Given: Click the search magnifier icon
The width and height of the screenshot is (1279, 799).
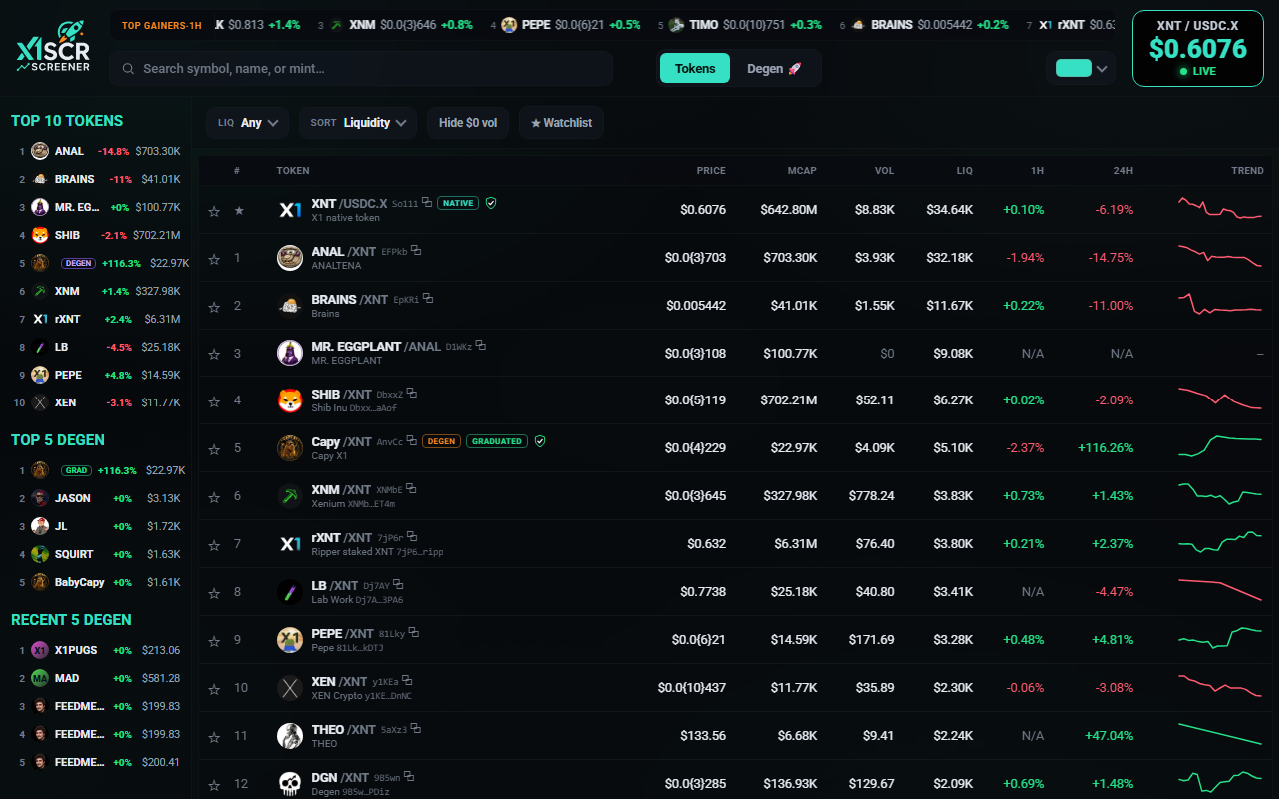Looking at the screenshot, I should tap(128, 69).
